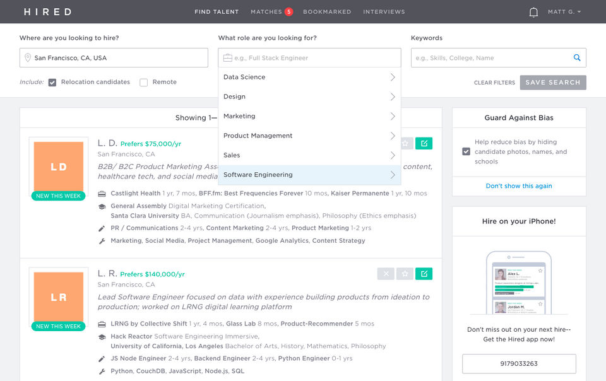Click the Keywords input field
The height and width of the screenshot is (381, 606).
pos(498,58)
